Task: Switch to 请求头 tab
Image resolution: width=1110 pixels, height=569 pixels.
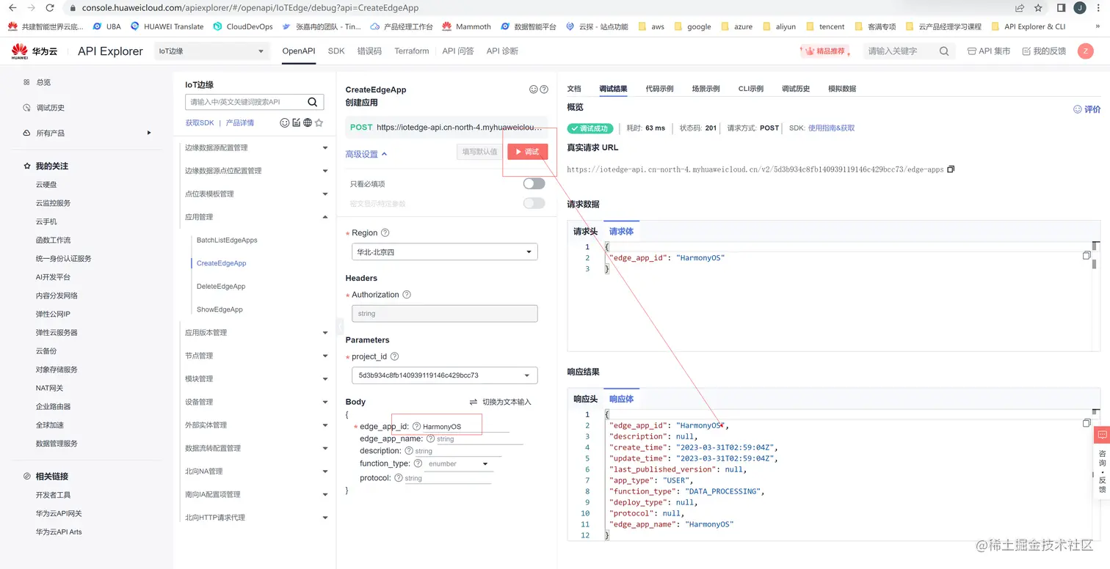Action: pos(585,231)
